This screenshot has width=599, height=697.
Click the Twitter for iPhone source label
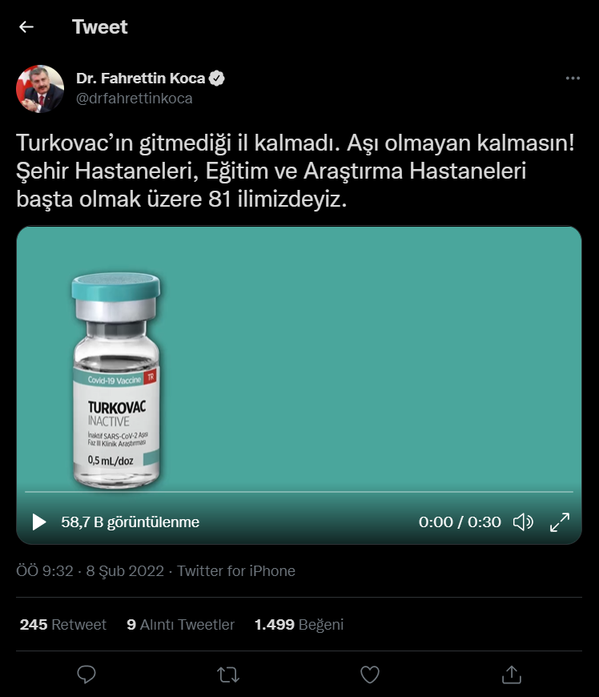(x=236, y=570)
